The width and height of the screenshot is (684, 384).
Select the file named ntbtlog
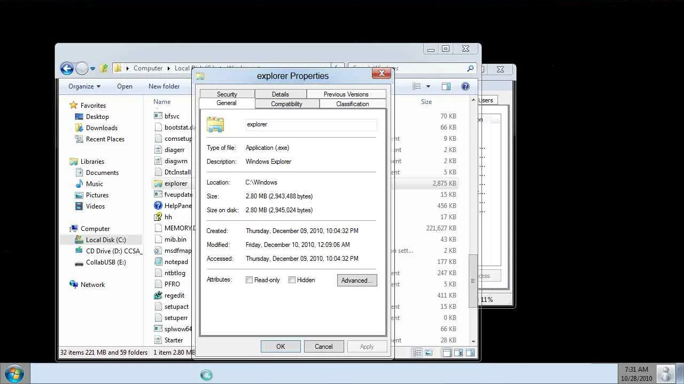pos(175,273)
